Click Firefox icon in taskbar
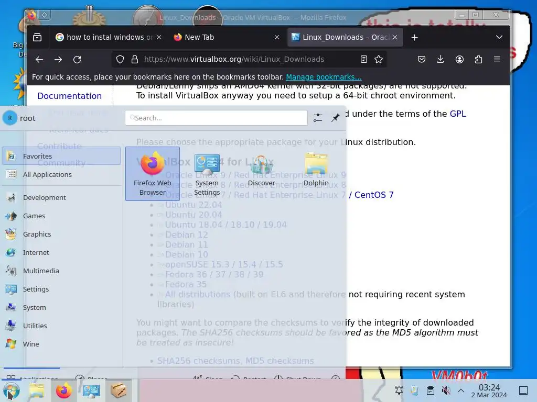The image size is (537, 402). (63, 390)
